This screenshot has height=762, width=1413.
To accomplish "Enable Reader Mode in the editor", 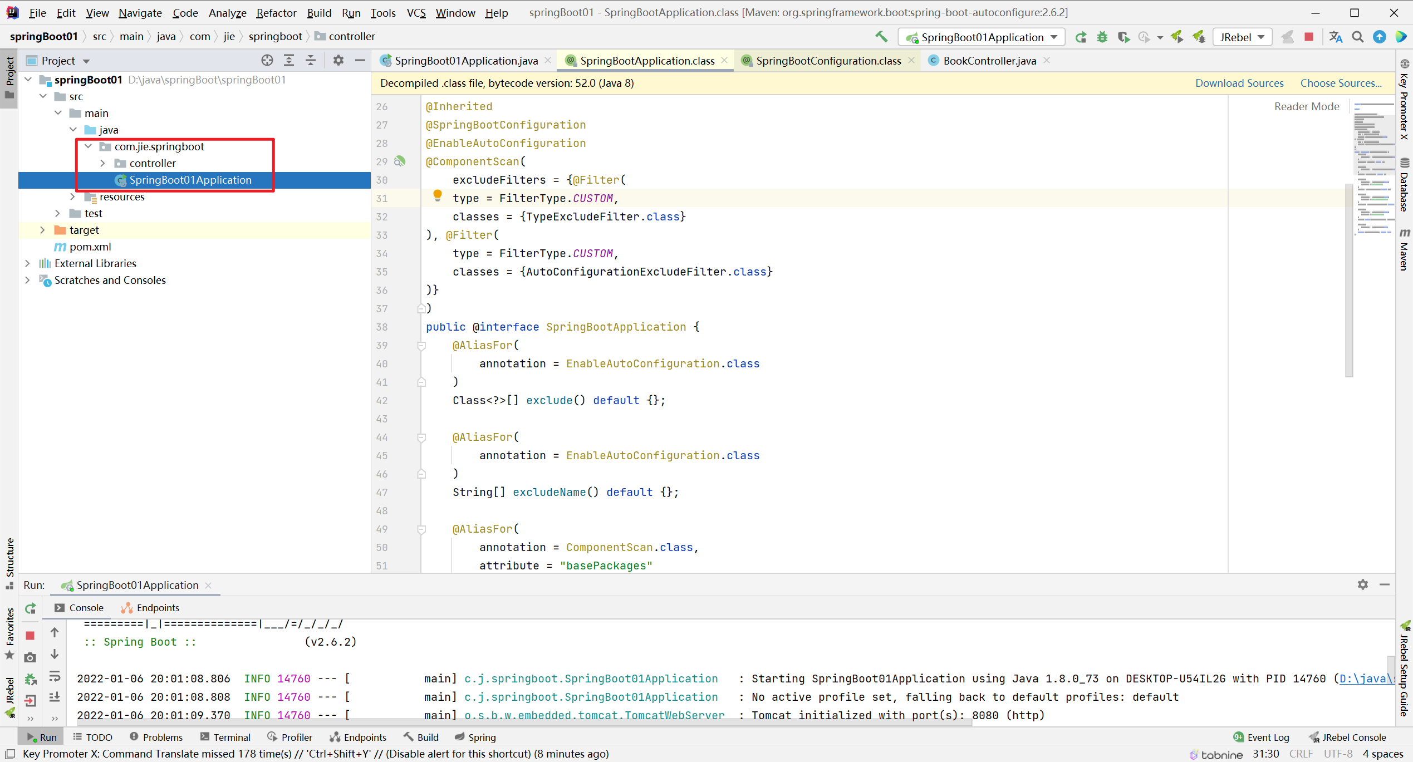I will pos(1307,106).
